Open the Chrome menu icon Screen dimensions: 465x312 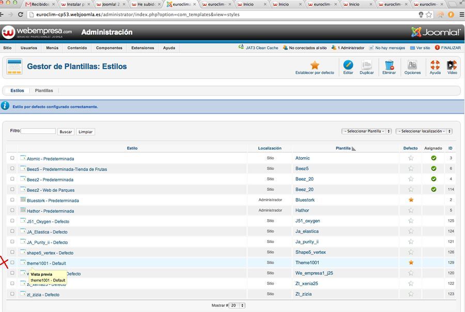pyautogui.click(x=461, y=14)
